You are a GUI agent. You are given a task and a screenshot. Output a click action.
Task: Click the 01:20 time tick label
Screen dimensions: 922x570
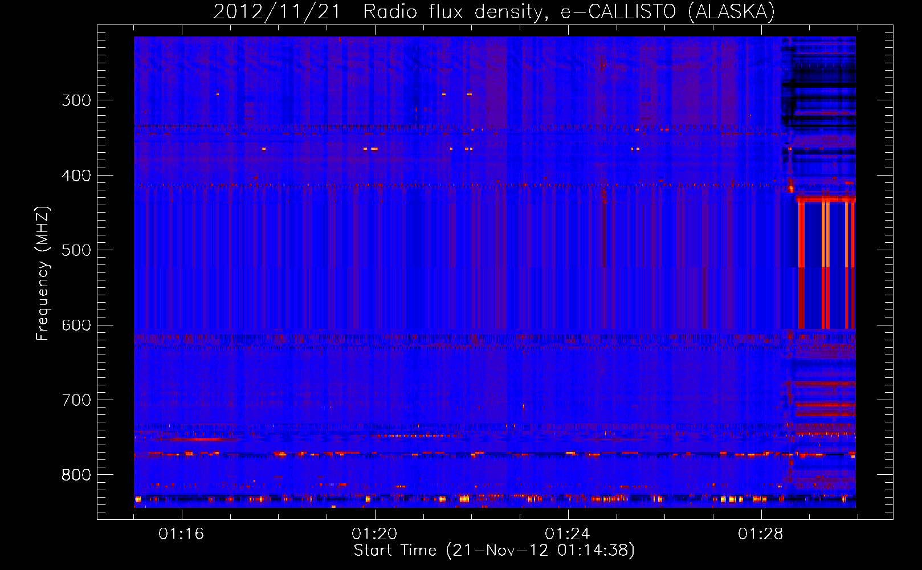point(374,534)
